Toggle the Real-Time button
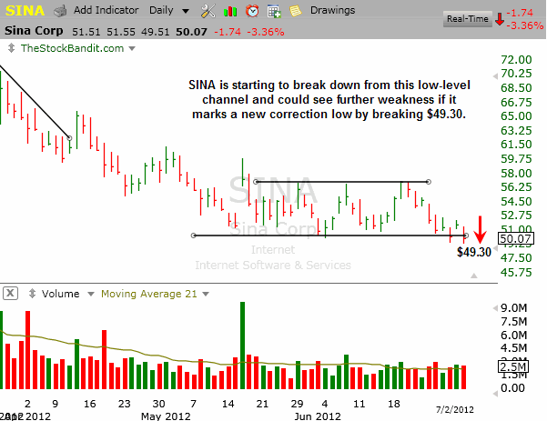The height and width of the screenshot is (421, 547). (468, 19)
